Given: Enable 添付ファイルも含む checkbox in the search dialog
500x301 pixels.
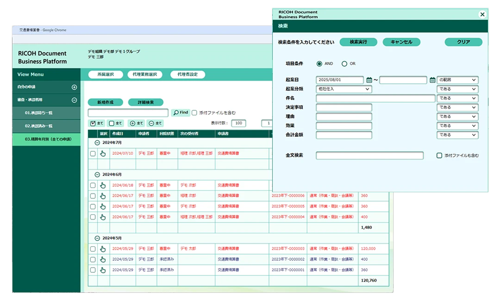Looking at the screenshot, I should tap(439, 156).
